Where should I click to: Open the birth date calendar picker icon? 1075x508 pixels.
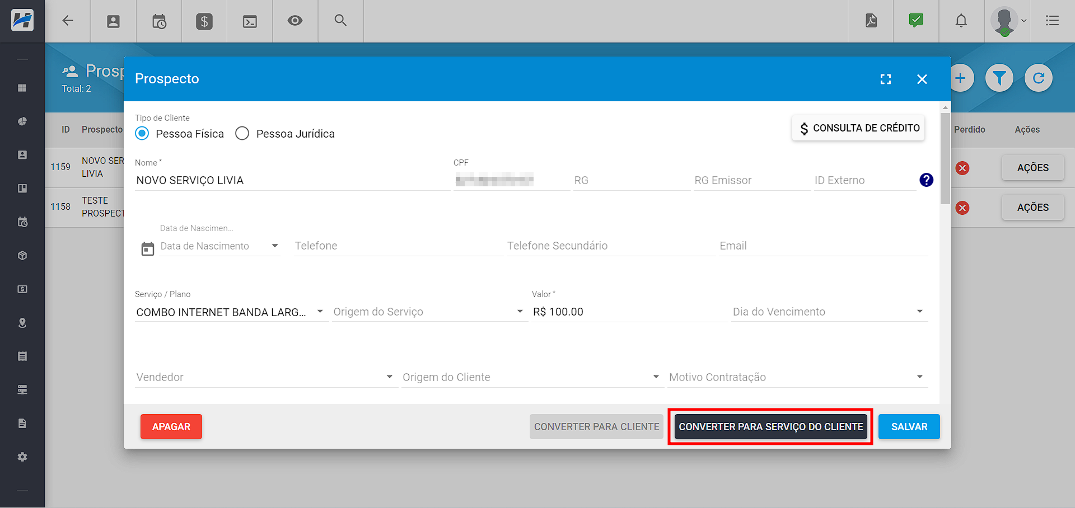[147, 249]
